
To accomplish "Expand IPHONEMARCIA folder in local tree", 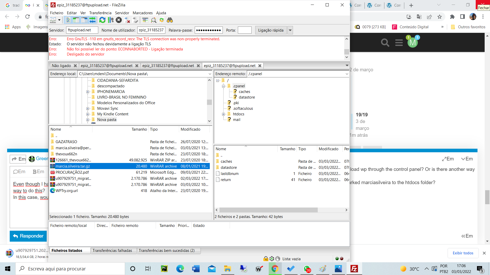I will point(88,92).
